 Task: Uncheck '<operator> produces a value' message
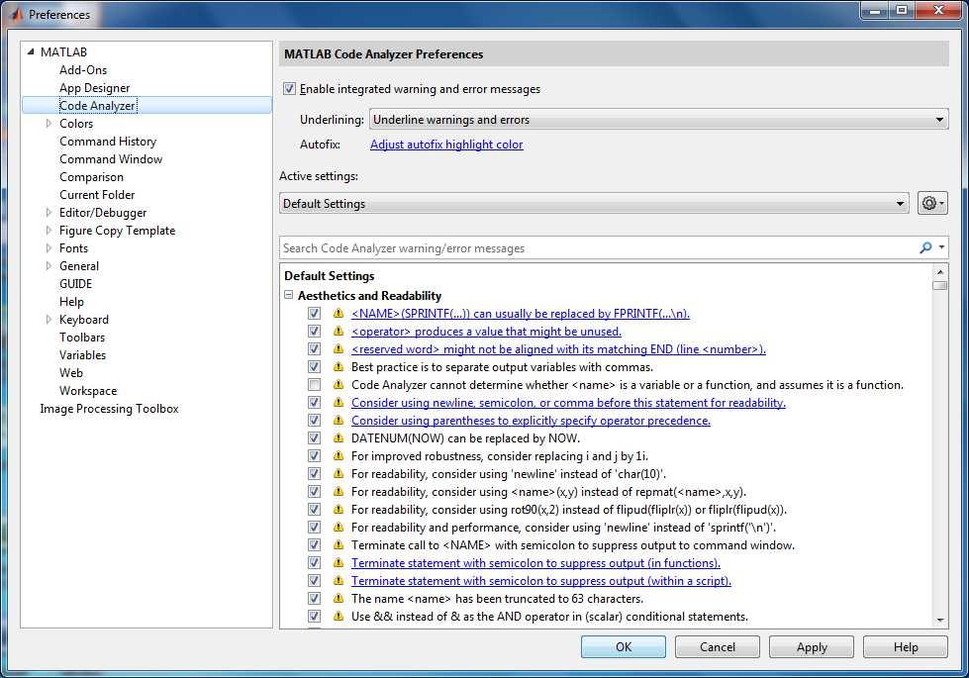(x=315, y=332)
